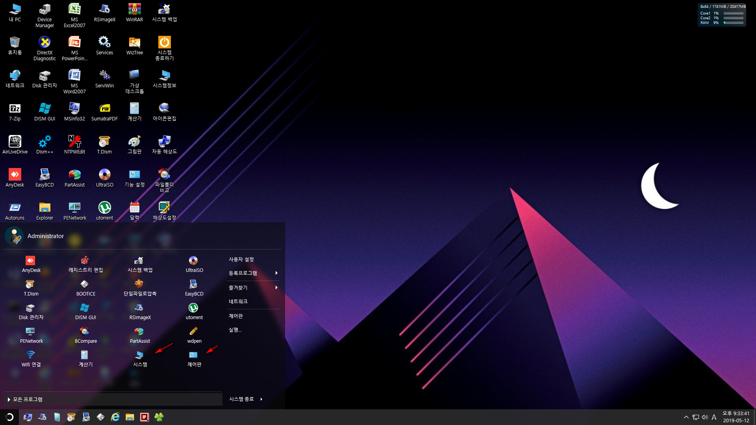
Task: Click the 시스템 종료 button
Action: pos(241,399)
